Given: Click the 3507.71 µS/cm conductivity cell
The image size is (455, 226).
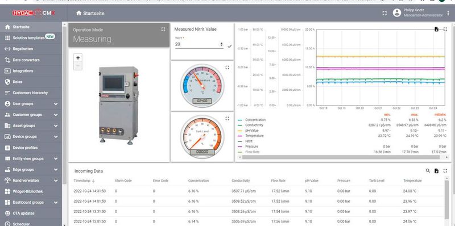Looking at the screenshot, I should pyautogui.click(x=244, y=191).
